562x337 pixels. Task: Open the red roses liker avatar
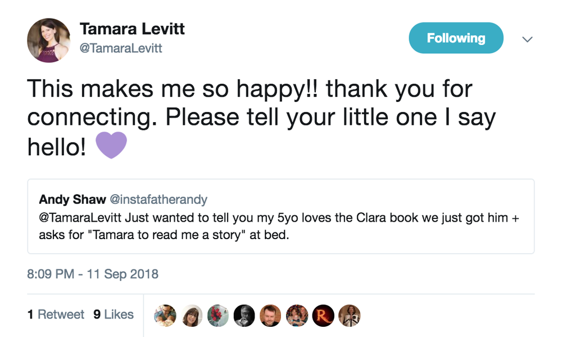(218, 316)
